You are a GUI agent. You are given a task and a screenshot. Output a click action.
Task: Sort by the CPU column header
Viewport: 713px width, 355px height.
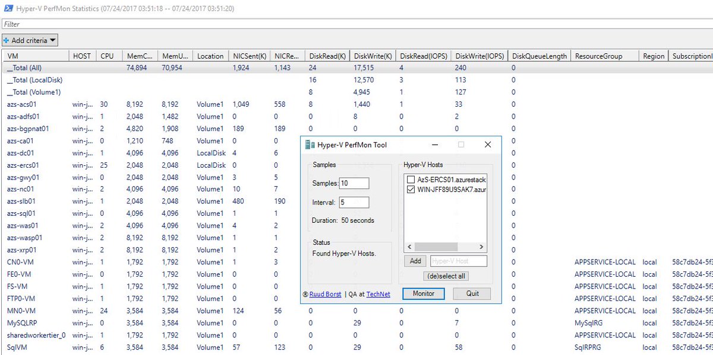(x=109, y=56)
